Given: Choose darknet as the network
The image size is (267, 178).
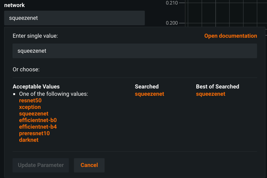Looking at the screenshot, I should [x=29, y=140].
